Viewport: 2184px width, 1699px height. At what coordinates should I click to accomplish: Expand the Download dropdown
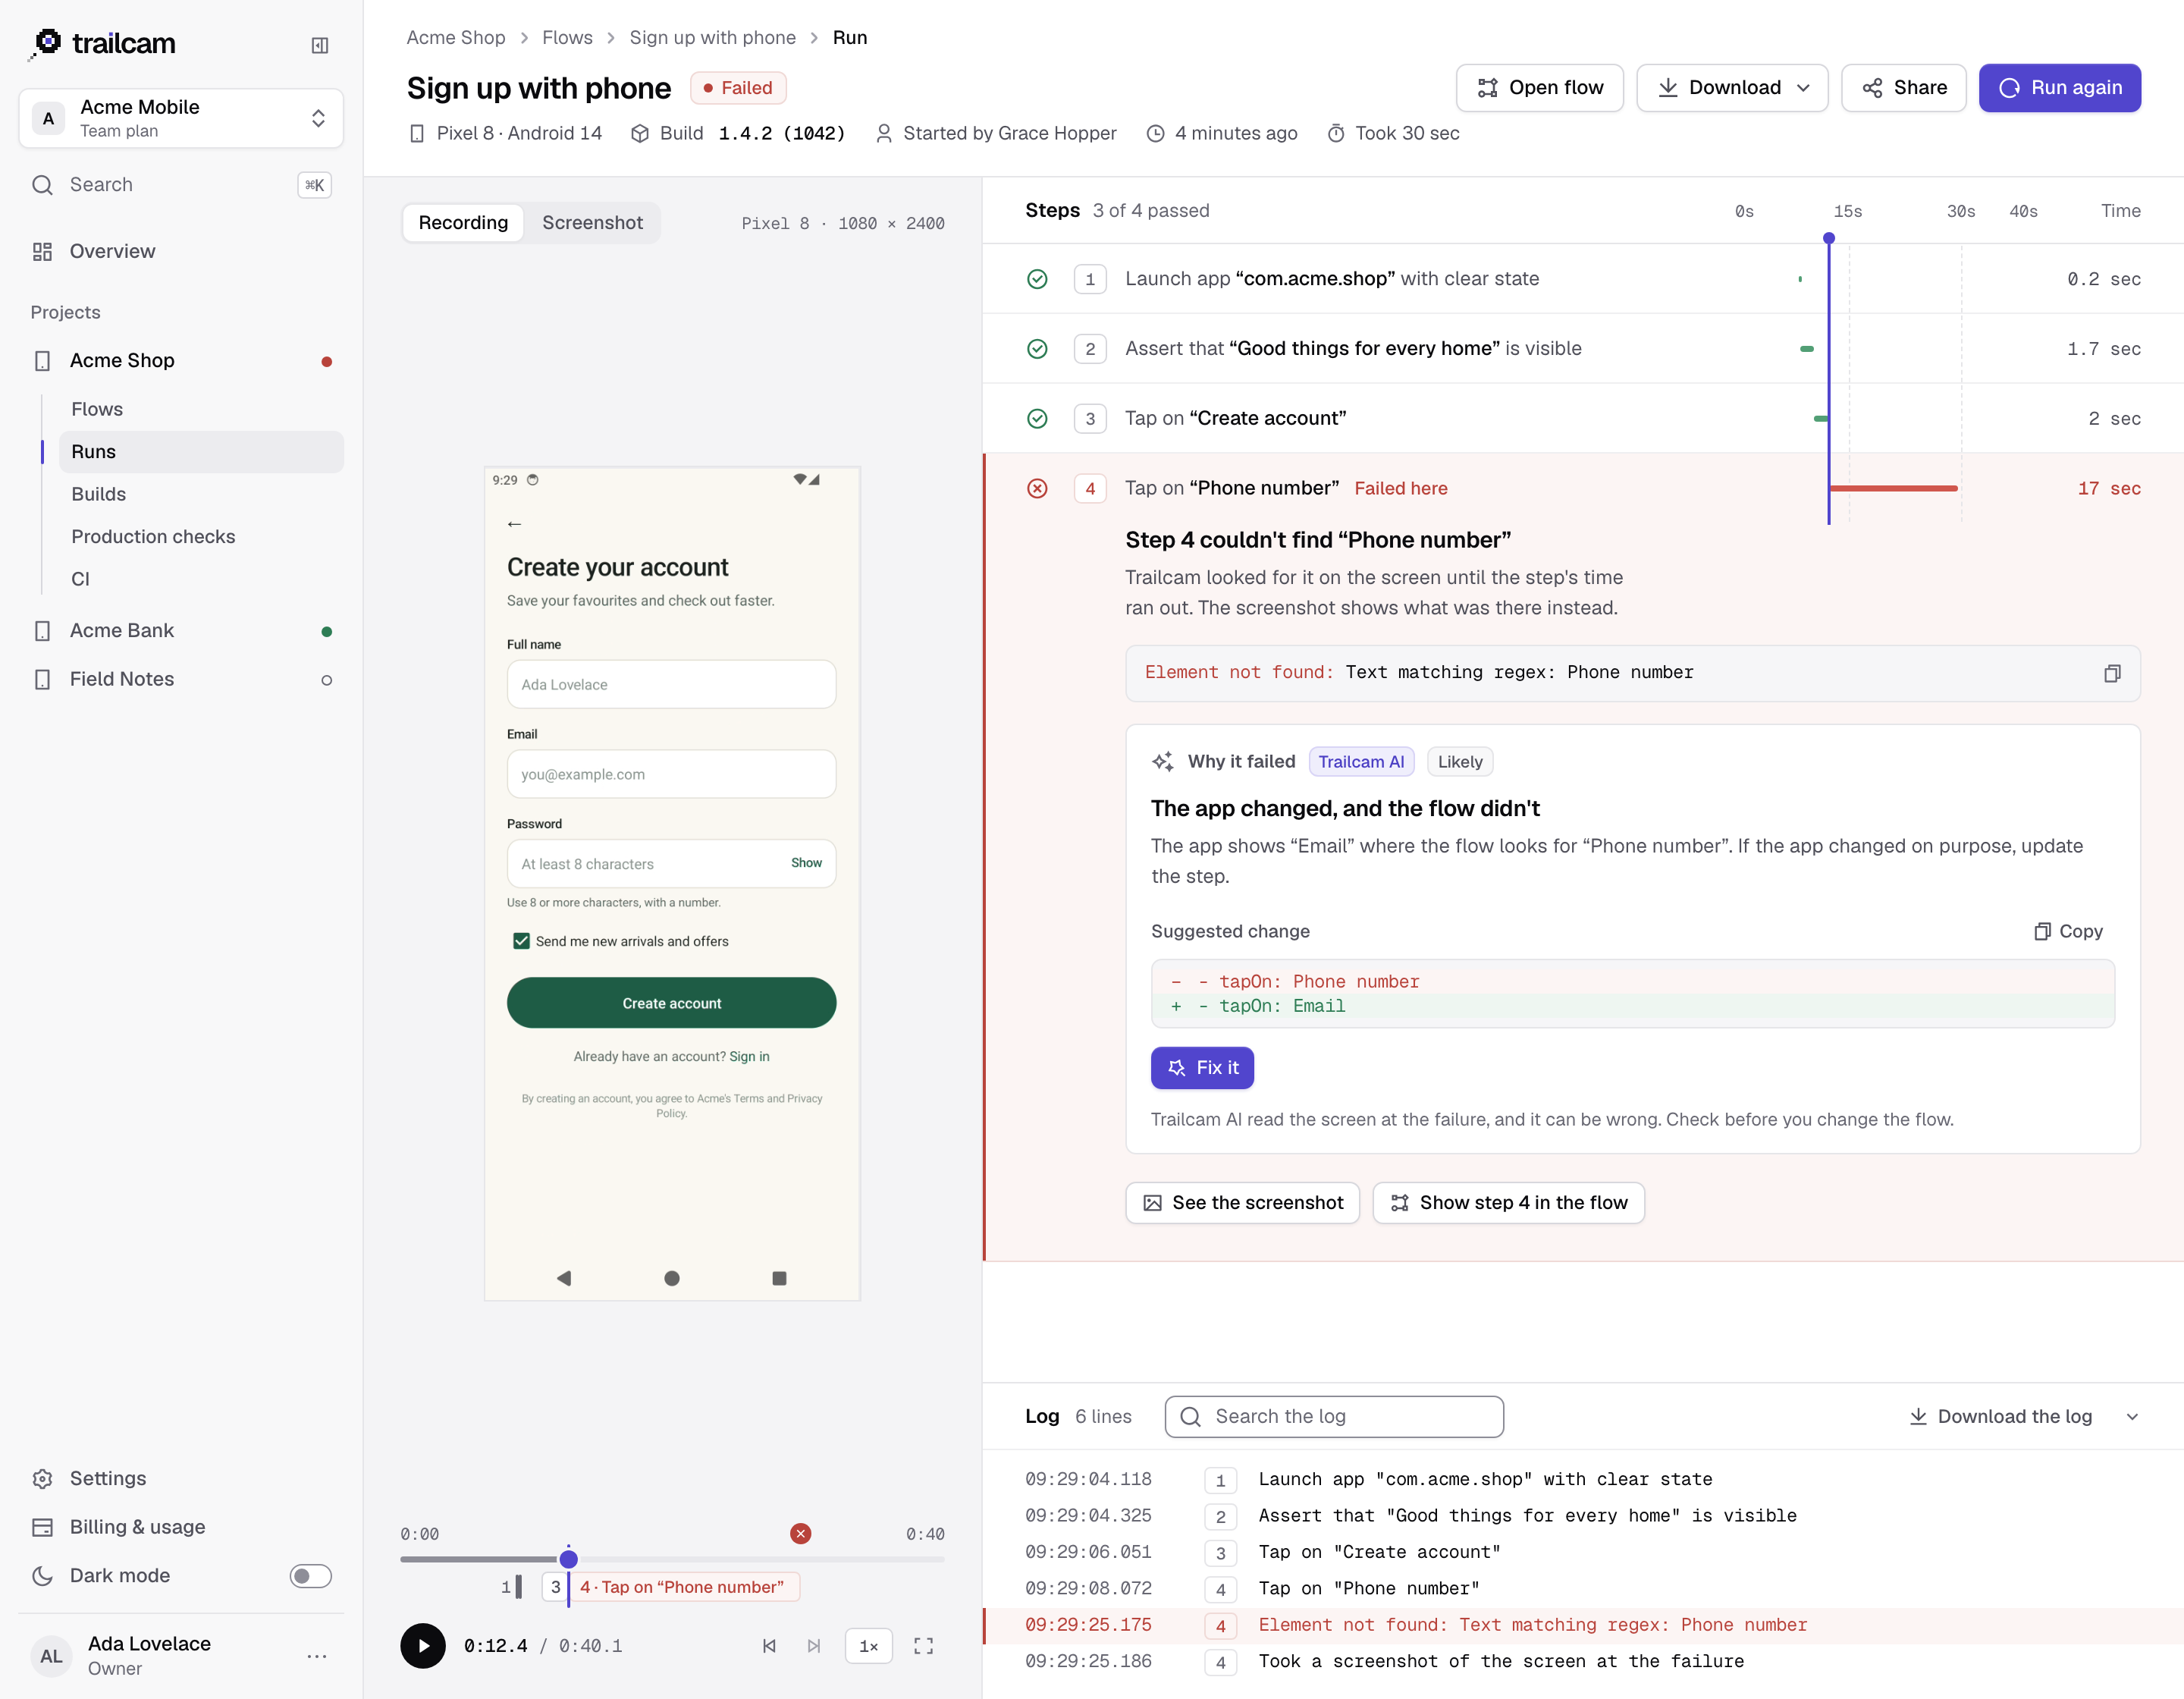(x=1732, y=88)
